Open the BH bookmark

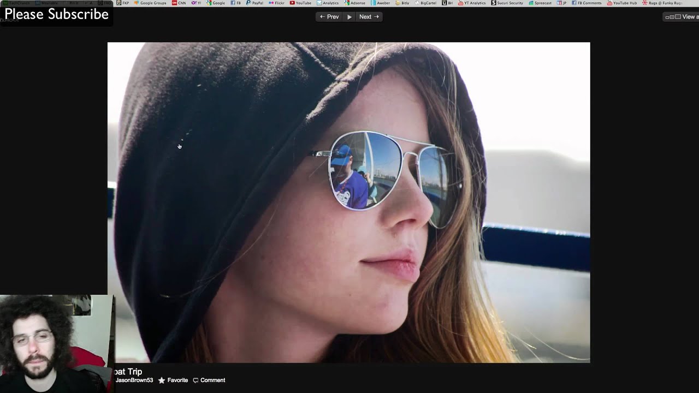(448, 3)
